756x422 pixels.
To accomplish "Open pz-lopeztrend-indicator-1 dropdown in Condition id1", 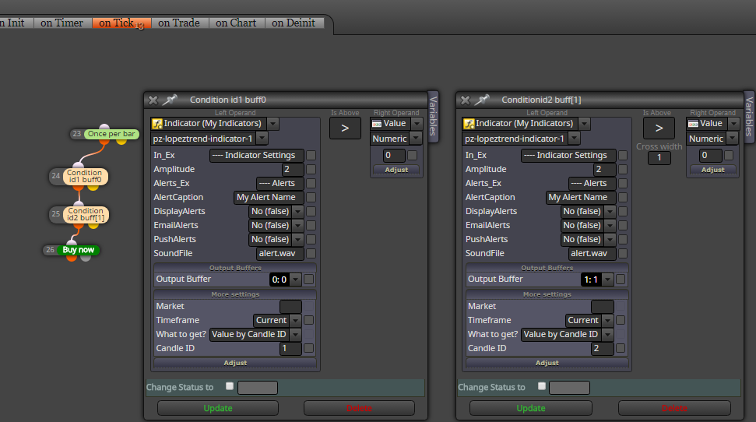I will [x=262, y=139].
